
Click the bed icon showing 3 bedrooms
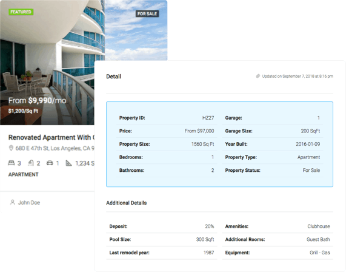click(x=12, y=163)
